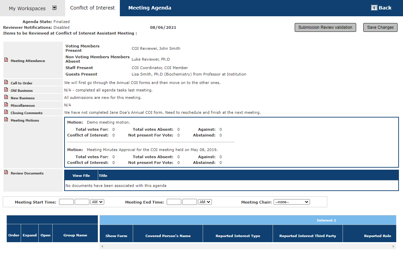This screenshot has width=403, height=253.
Task: Click the Old Business document icon
Action: (x=6, y=89)
